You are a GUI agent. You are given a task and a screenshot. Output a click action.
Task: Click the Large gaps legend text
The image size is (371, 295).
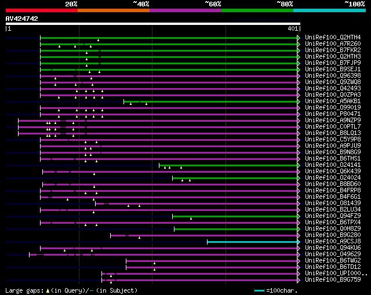coord(71,290)
